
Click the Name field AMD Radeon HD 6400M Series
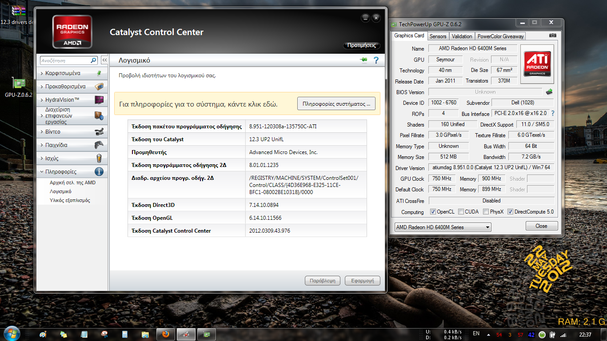[x=473, y=48]
